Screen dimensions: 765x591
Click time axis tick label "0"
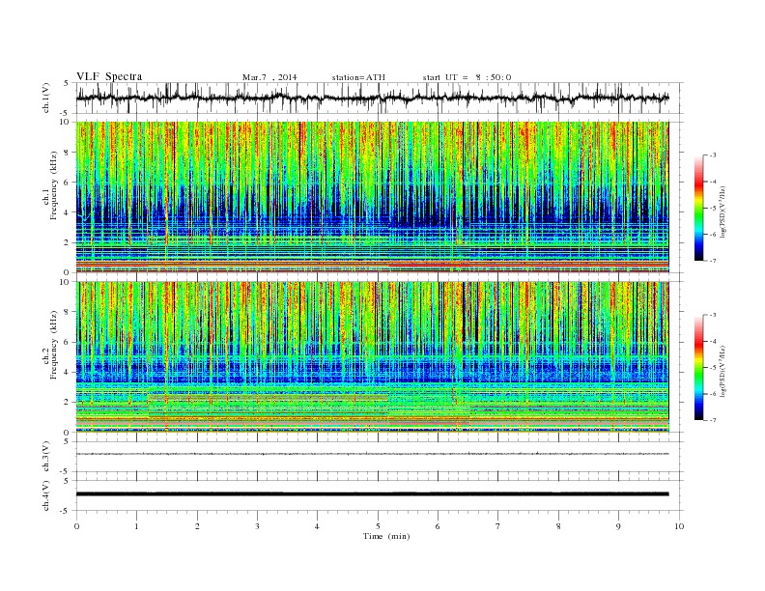[76, 526]
